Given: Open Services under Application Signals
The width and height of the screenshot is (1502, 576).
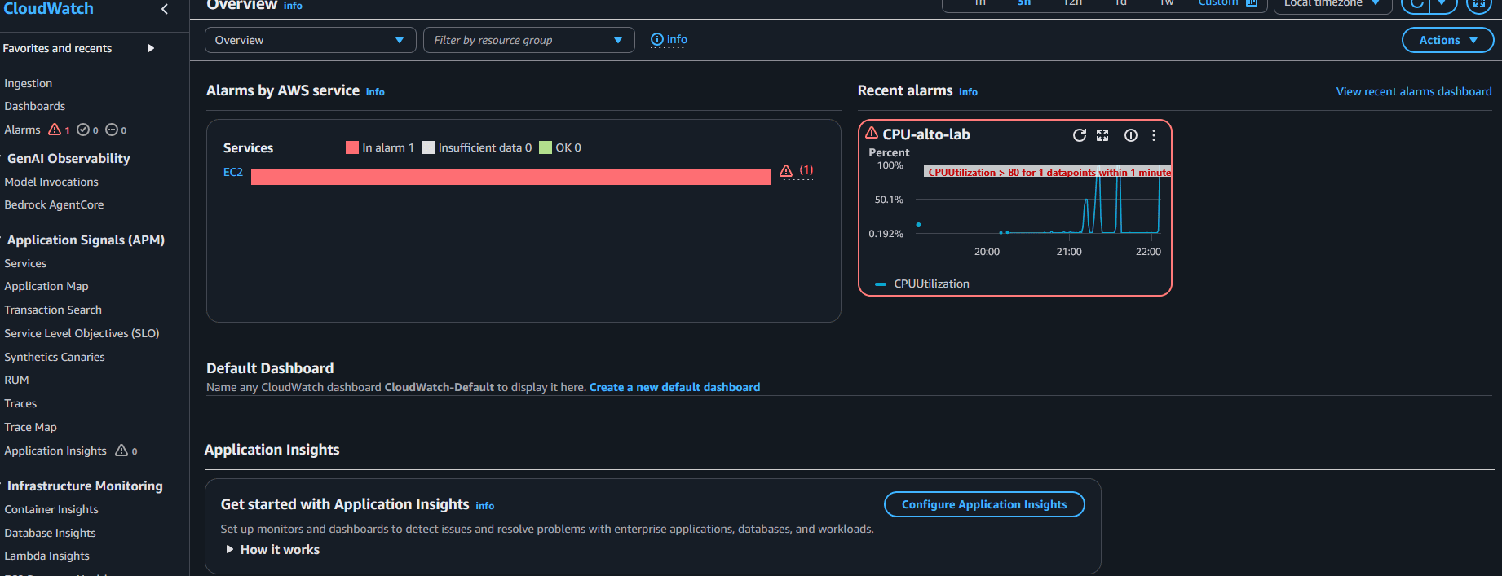Looking at the screenshot, I should click(x=25, y=263).
